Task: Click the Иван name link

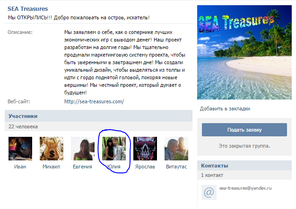Action: pos(20,167)
